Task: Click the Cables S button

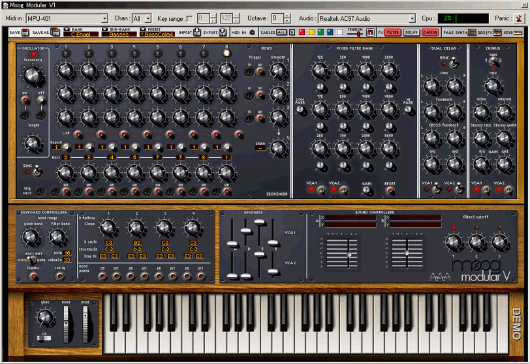Action: click(292, 33)
